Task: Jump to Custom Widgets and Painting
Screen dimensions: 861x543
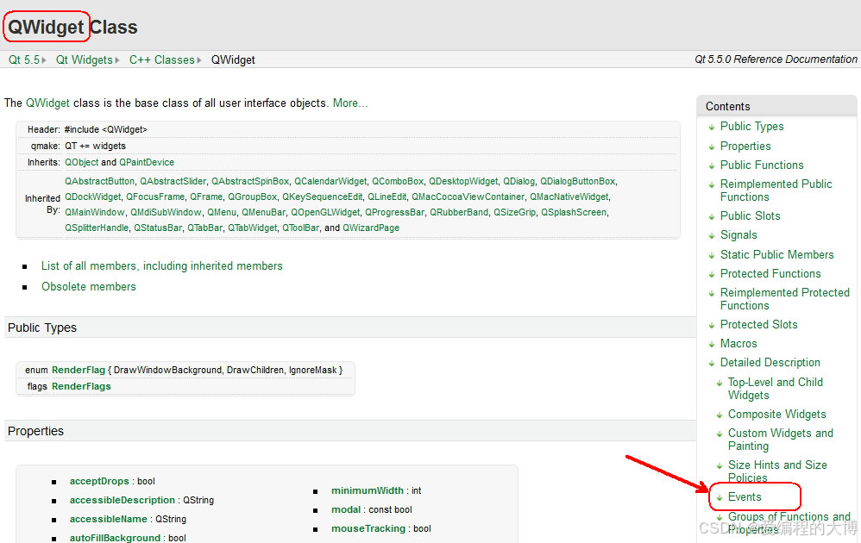Action: [780, 440]
